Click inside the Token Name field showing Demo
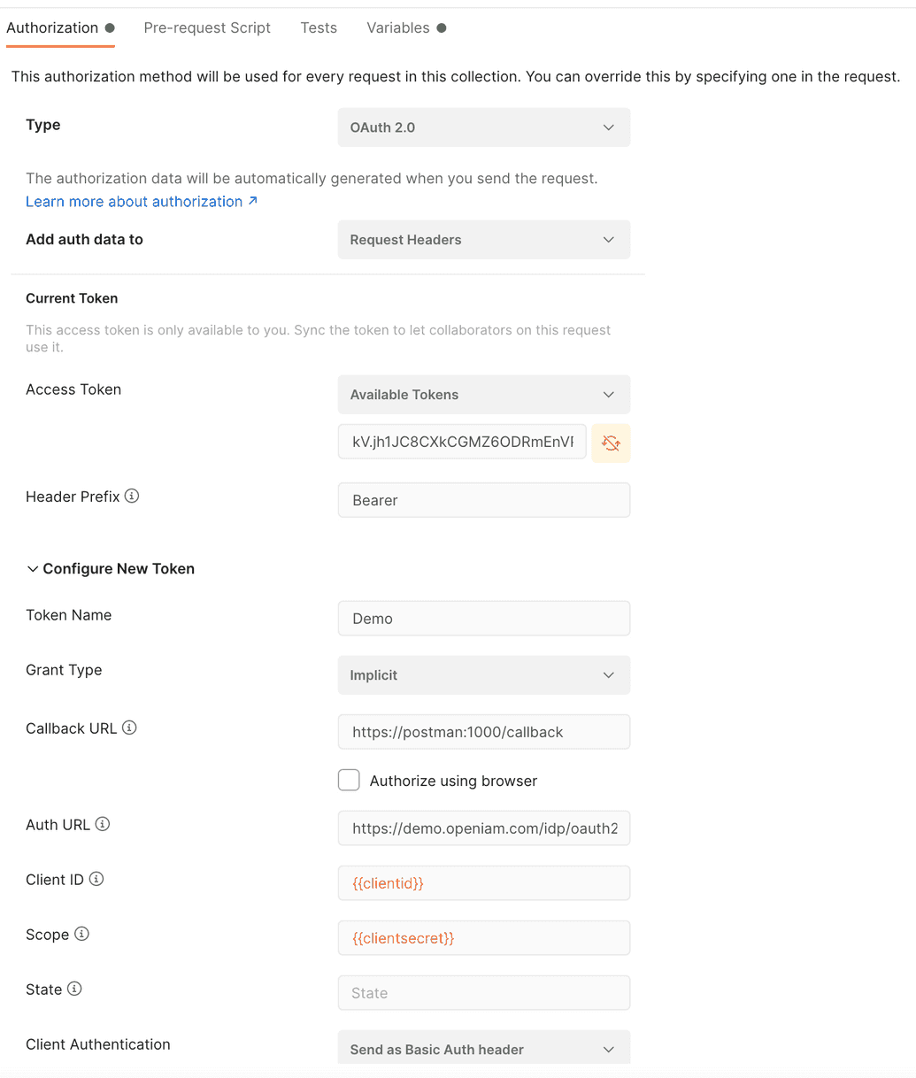916x1078 pixels. [x=483, y=618]
